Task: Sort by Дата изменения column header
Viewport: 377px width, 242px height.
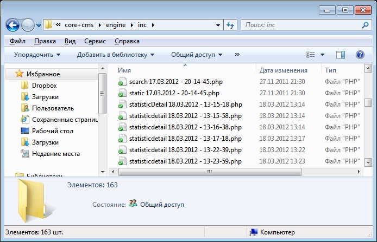Action: 283,70
